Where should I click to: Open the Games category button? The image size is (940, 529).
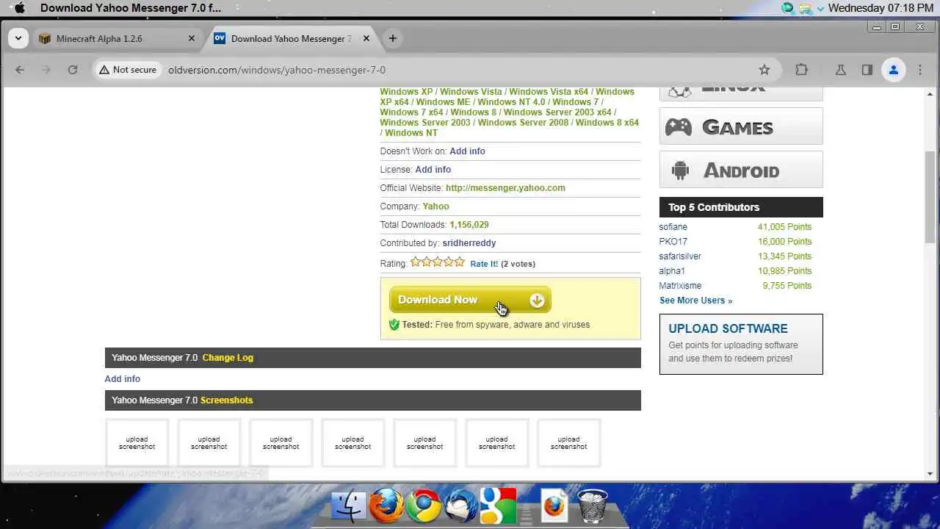coord(741,126)
